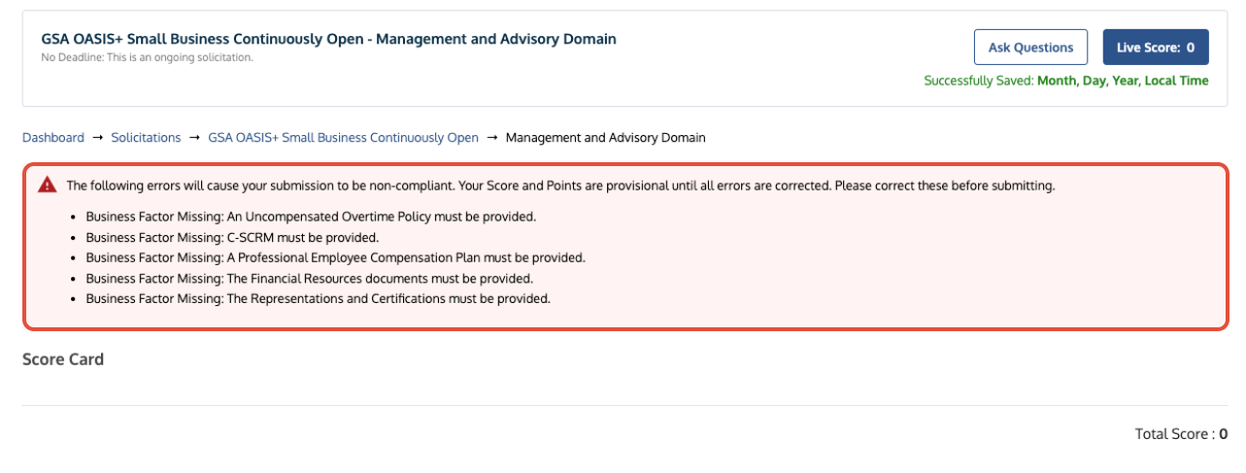Click the Financial Resources documents error

coord(309,278)
